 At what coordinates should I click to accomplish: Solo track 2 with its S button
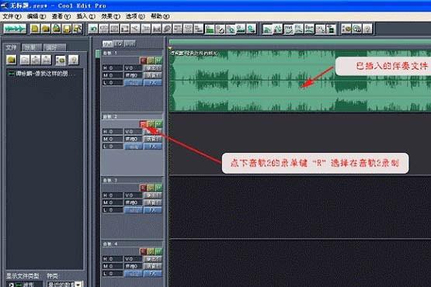(x=151, y=124)
